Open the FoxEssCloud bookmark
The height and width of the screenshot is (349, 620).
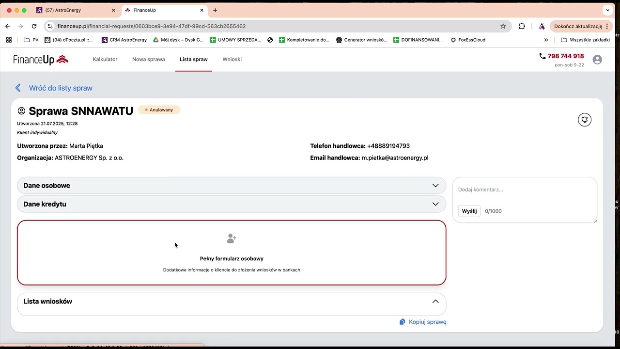[x=468, y=40]
